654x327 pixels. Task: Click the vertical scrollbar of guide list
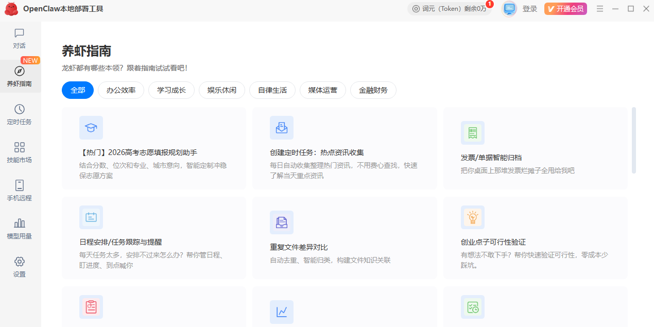click(x=634, y=140)
